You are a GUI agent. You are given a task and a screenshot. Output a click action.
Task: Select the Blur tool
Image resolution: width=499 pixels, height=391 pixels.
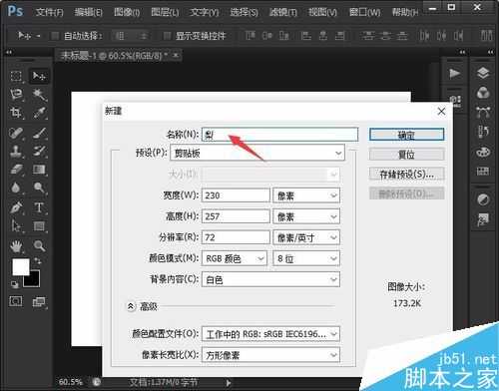click(x=16, y=188)
